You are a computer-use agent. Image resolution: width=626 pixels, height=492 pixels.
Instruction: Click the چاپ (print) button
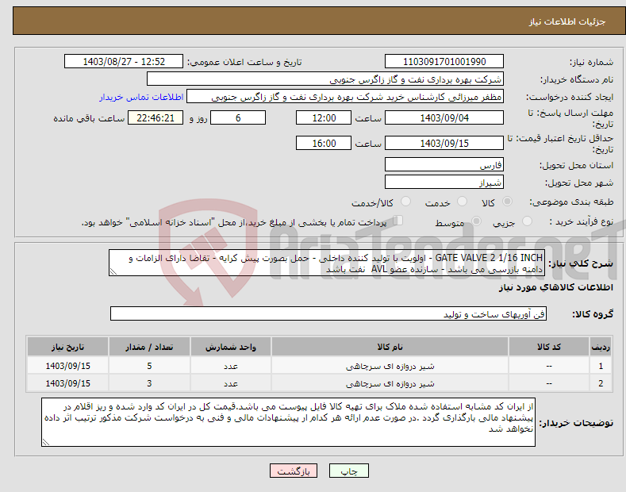click(x=348, y=471)
